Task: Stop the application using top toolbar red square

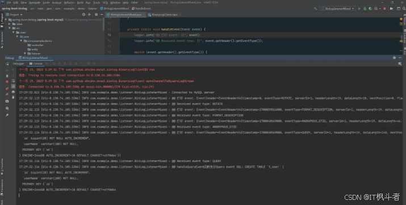Action: point(384,8)
